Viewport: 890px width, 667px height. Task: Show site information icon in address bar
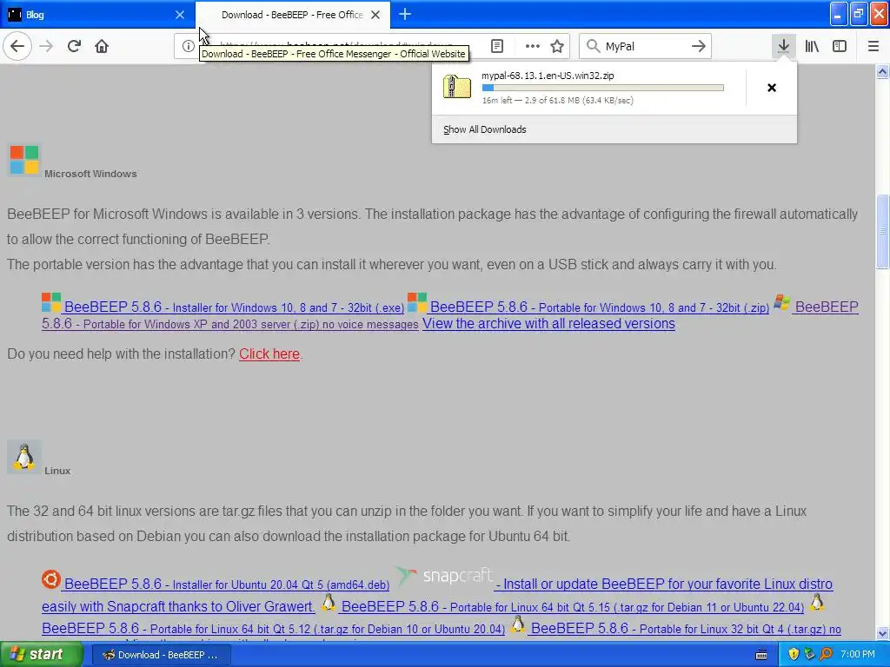(x=188, y=46)
